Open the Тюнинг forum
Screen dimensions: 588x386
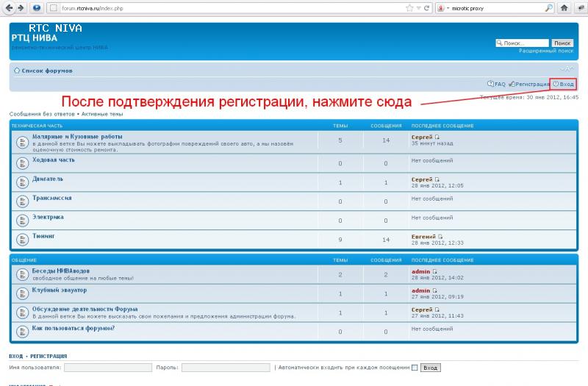(x=43, y=236)
